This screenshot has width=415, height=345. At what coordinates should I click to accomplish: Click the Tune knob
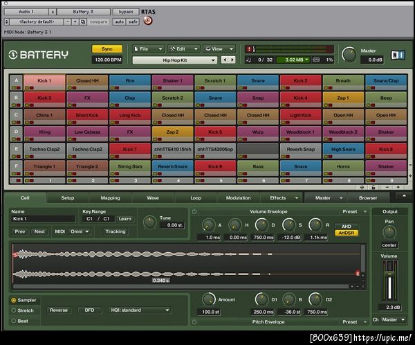tap(149, 222)
